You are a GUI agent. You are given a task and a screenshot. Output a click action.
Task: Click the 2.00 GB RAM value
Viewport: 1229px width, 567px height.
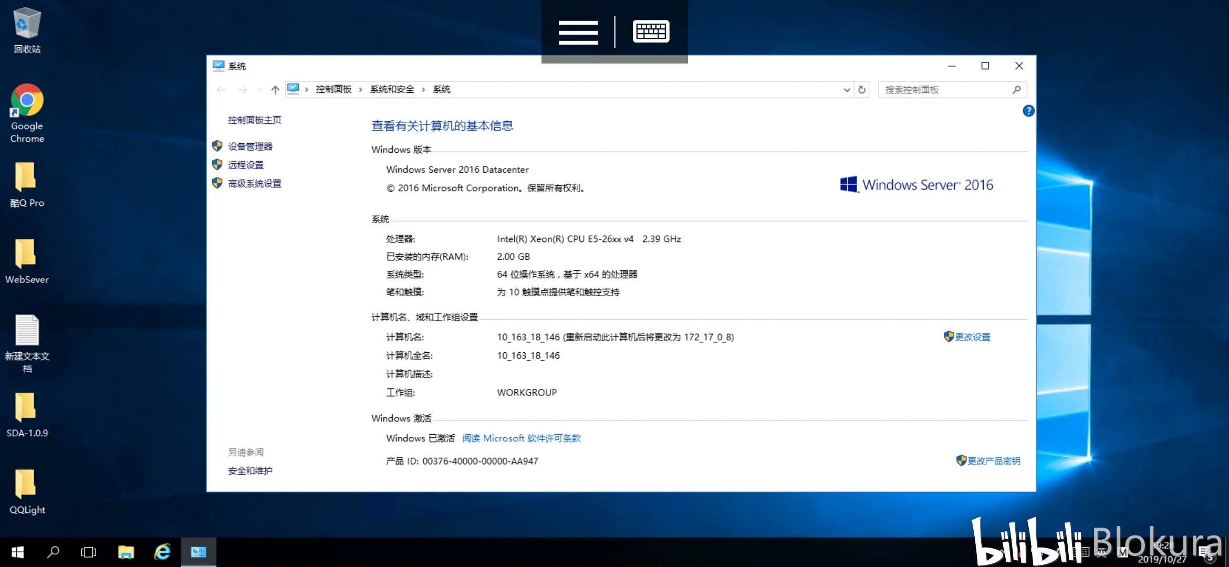pos(513,257)
